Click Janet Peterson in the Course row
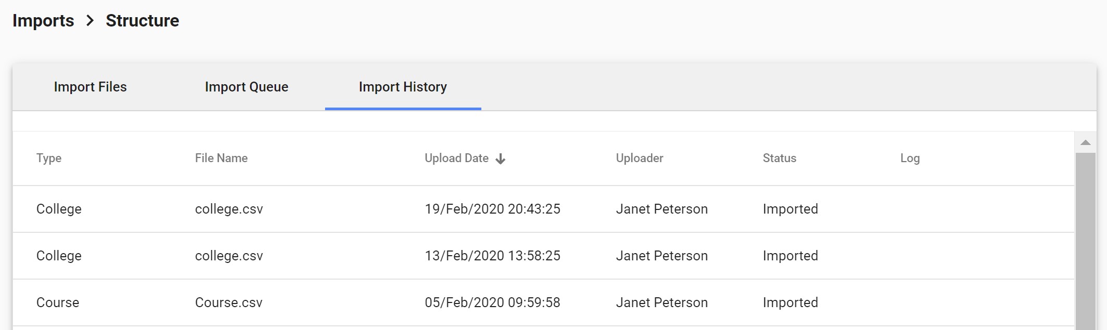 [x=662, y=302]
